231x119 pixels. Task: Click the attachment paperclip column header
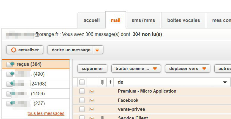(102, 82)
